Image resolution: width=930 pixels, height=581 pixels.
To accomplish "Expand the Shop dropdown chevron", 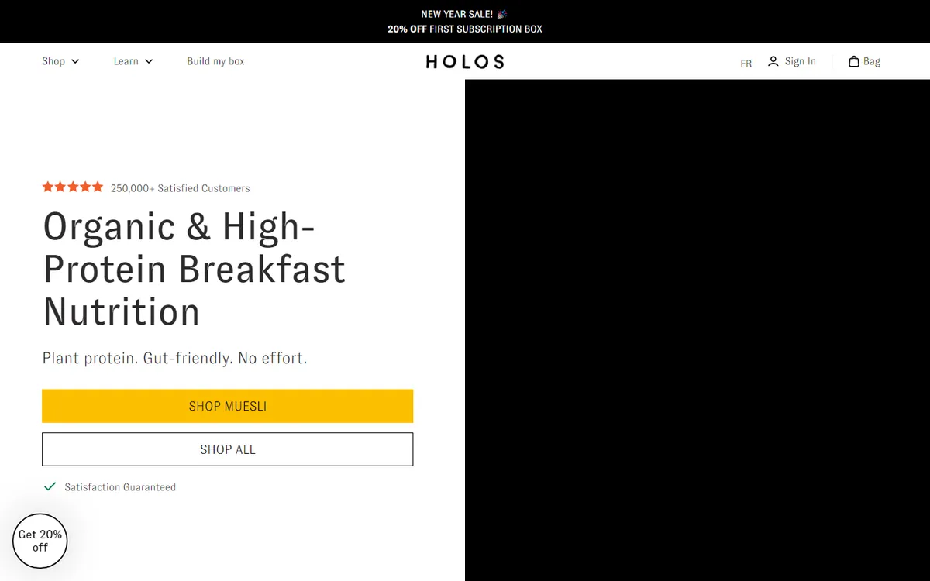I will (x=75, y=62).
